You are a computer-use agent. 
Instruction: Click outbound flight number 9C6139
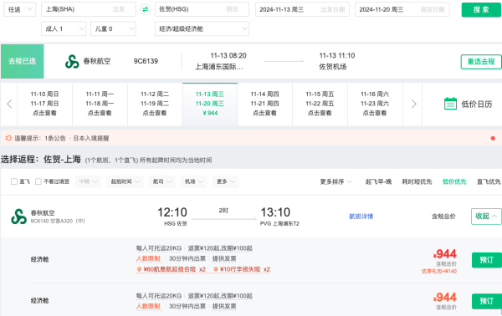146,61
